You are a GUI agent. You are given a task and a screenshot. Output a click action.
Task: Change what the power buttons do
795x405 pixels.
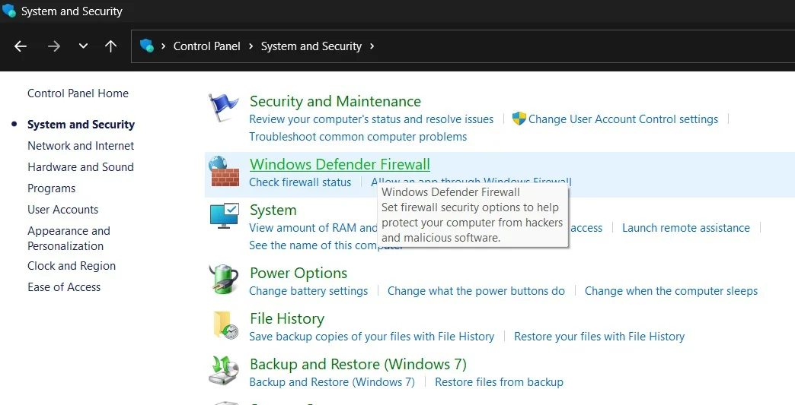[476, 291]
